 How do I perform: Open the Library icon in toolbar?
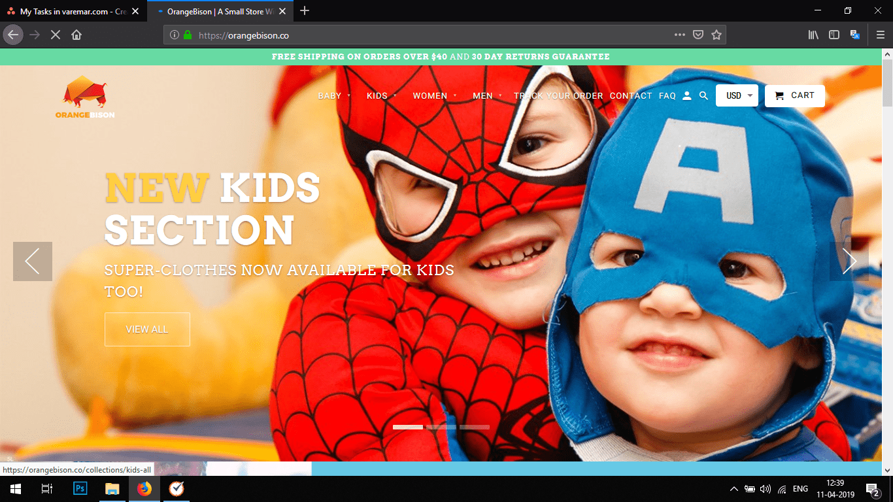click(x=813, y=35)
